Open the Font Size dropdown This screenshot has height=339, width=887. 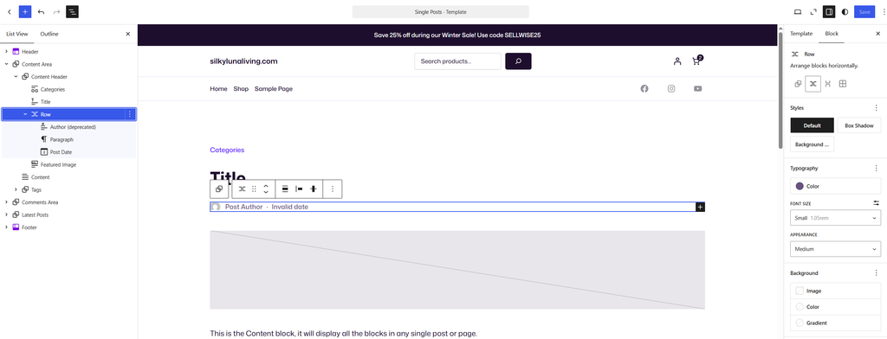click(836, 218)
